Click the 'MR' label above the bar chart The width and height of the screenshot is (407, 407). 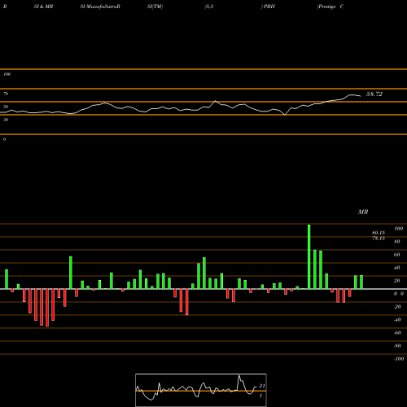coord(363,212)
